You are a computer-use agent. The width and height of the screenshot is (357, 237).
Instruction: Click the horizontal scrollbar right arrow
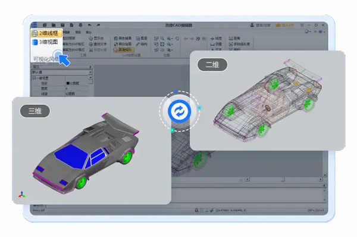pos(321,180)
